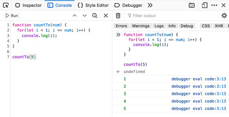Image resolution: width=229 pixels, height=117 pixels.
Task: Go to next expression down chevron
Action: 85,16
